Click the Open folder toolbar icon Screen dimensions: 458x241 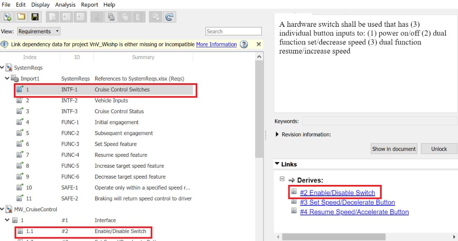pyautogui.click(x=21, y=17)
